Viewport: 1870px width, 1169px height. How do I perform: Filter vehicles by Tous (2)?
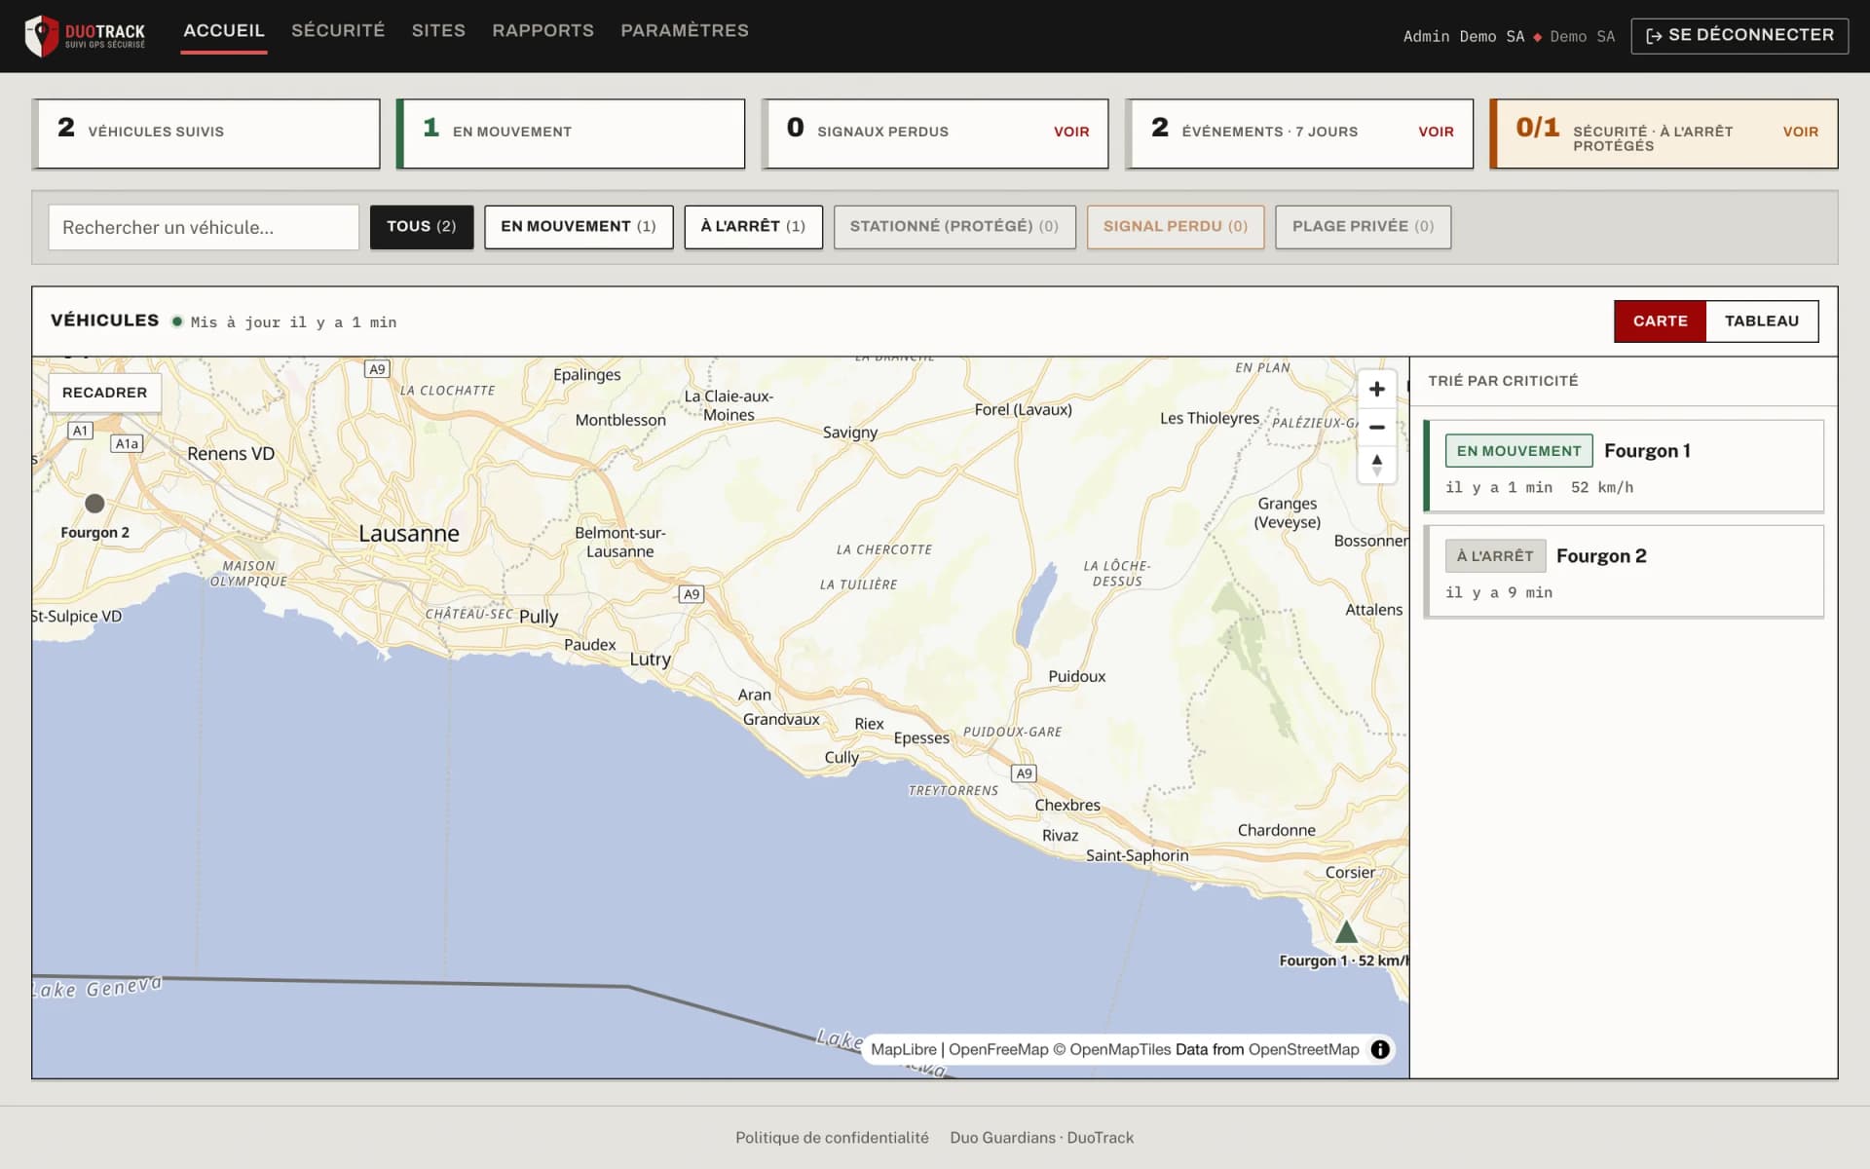[422, 227]
